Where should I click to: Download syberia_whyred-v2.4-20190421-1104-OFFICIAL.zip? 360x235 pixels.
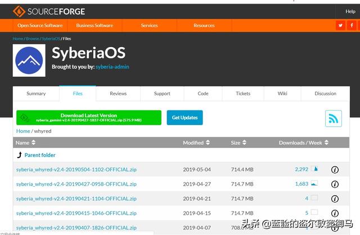76,199
